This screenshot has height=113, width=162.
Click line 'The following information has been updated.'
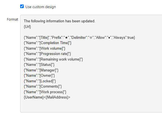point(60,21)
